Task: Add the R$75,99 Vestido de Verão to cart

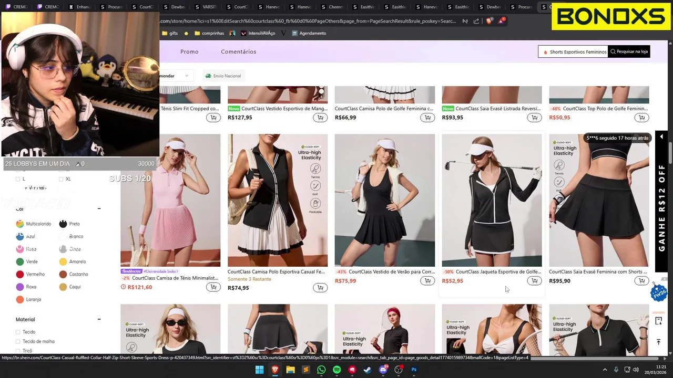Action: point(427,281)
